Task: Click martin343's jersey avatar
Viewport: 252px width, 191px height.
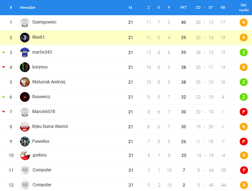Action: point(25,52)
